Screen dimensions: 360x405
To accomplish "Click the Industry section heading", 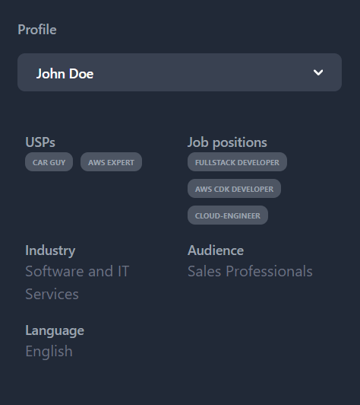I will [50, 250].
